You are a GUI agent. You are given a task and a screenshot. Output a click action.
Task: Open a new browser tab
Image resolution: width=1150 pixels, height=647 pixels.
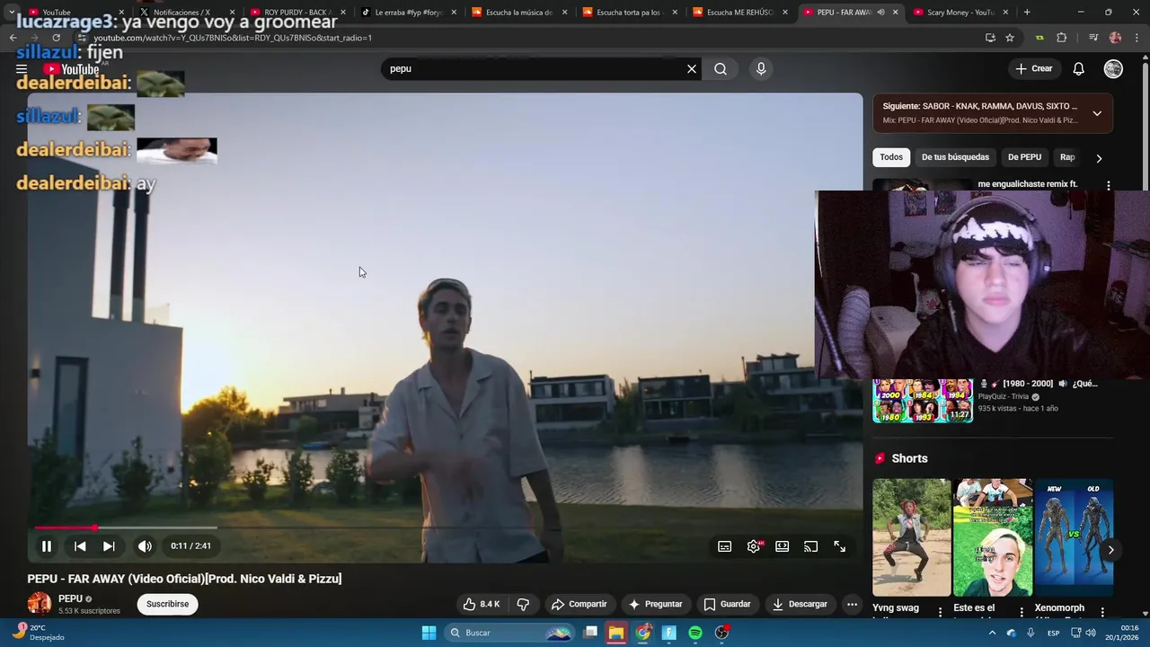(x=1027, y=13)
